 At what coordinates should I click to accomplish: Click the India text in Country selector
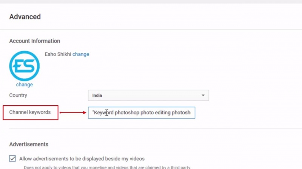point(98,95)
